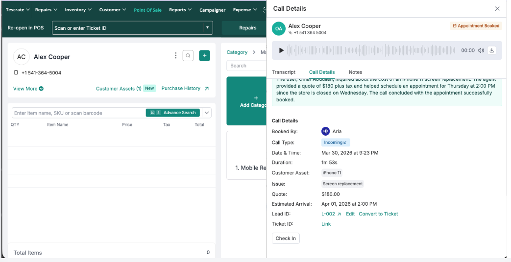
Task: Click the Advance Search button
Action: coord(173,113)
